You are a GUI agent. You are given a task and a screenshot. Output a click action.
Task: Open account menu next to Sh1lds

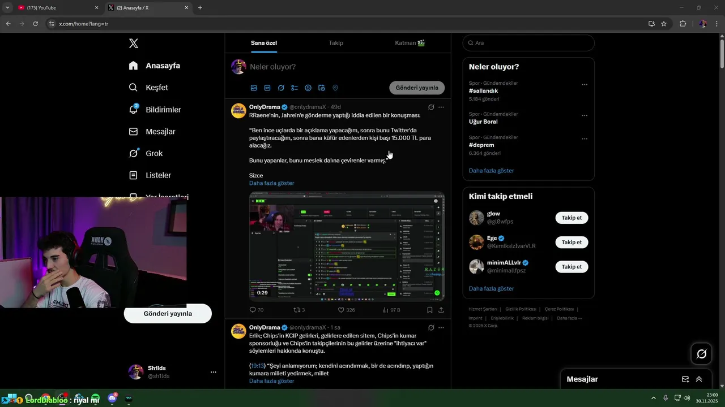(214, 372)
